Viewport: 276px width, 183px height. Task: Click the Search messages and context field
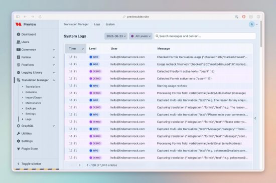click(x=205, y=36)
